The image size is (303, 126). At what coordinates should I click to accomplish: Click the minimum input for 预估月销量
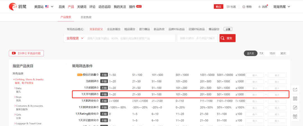click(255, 75)
